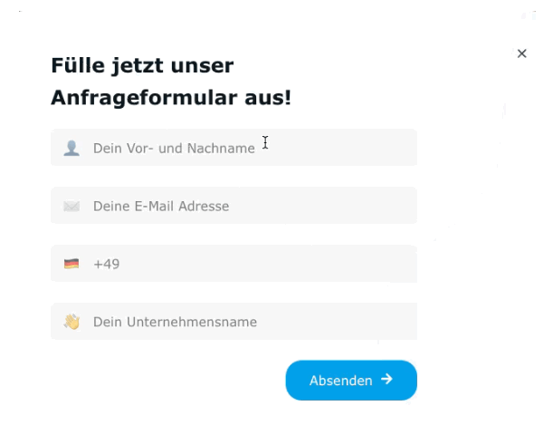Image resolution: width=543 pixels, height=435 pixels.
Task: Click the arrow icon inside Absenden button
Action: coord(386,379)
